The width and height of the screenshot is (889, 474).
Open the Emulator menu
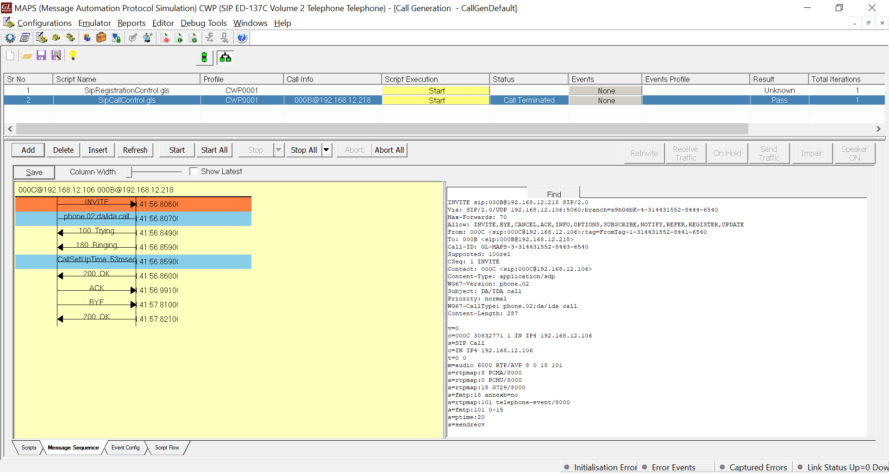point(94,23)
